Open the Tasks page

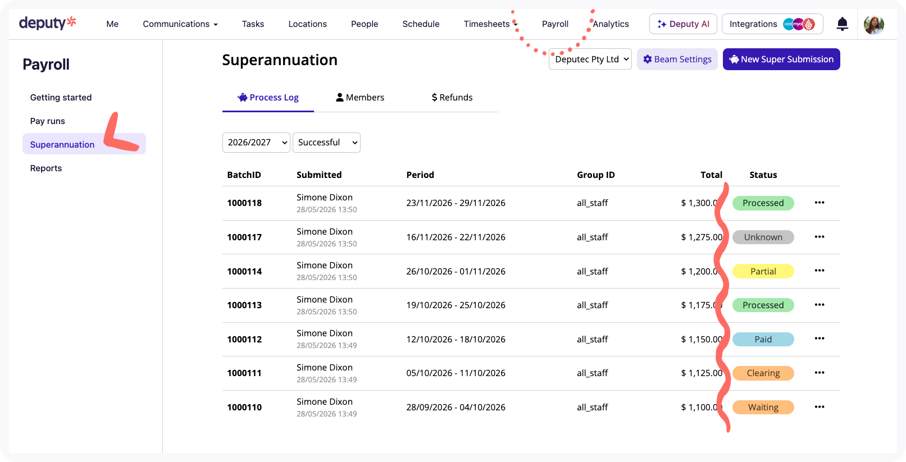pos(253,24)
